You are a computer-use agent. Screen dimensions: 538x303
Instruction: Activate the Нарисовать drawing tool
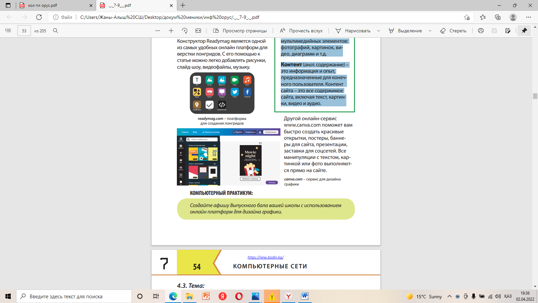click(353, 31)
